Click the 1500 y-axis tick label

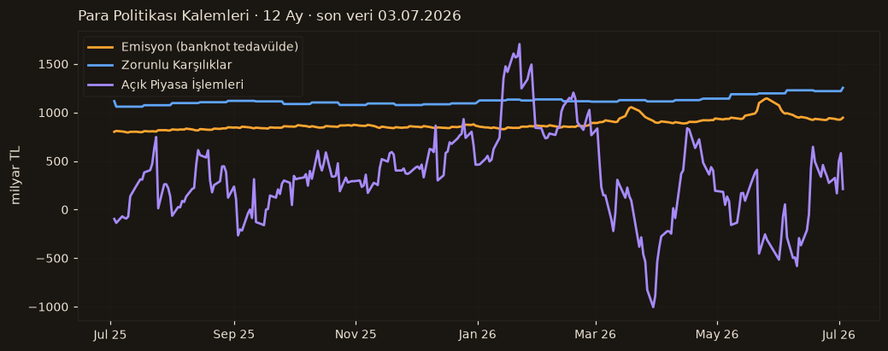(x=55, y=65)
